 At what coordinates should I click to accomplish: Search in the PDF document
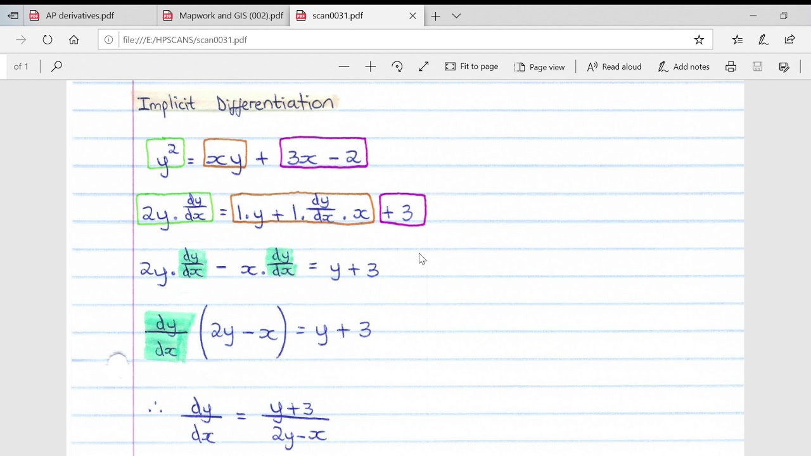click(56, 66)
